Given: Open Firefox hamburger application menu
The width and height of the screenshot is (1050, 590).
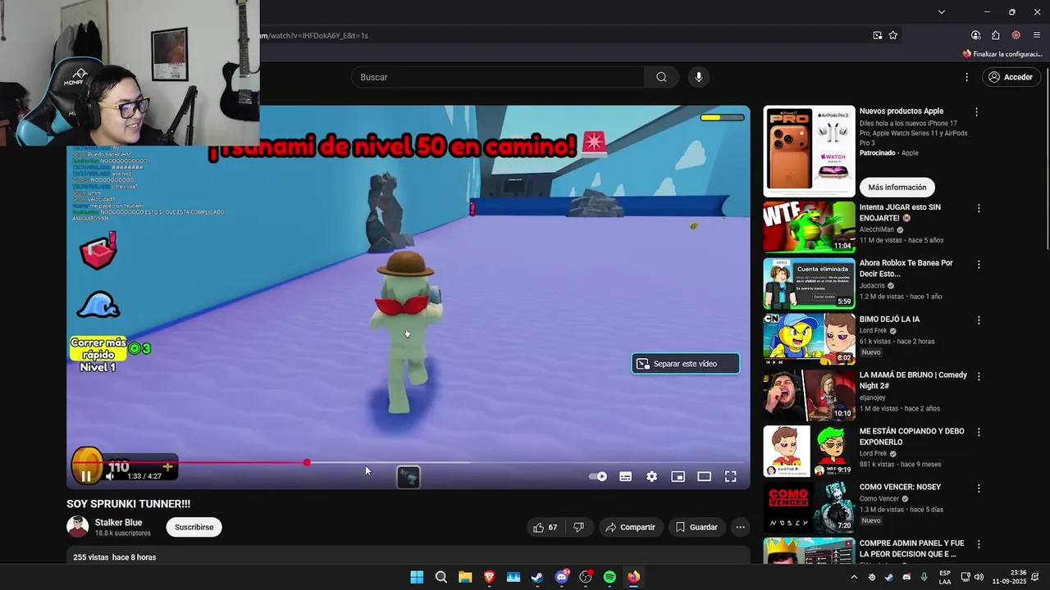Looking at the screenshot, I should point(1037,35).
